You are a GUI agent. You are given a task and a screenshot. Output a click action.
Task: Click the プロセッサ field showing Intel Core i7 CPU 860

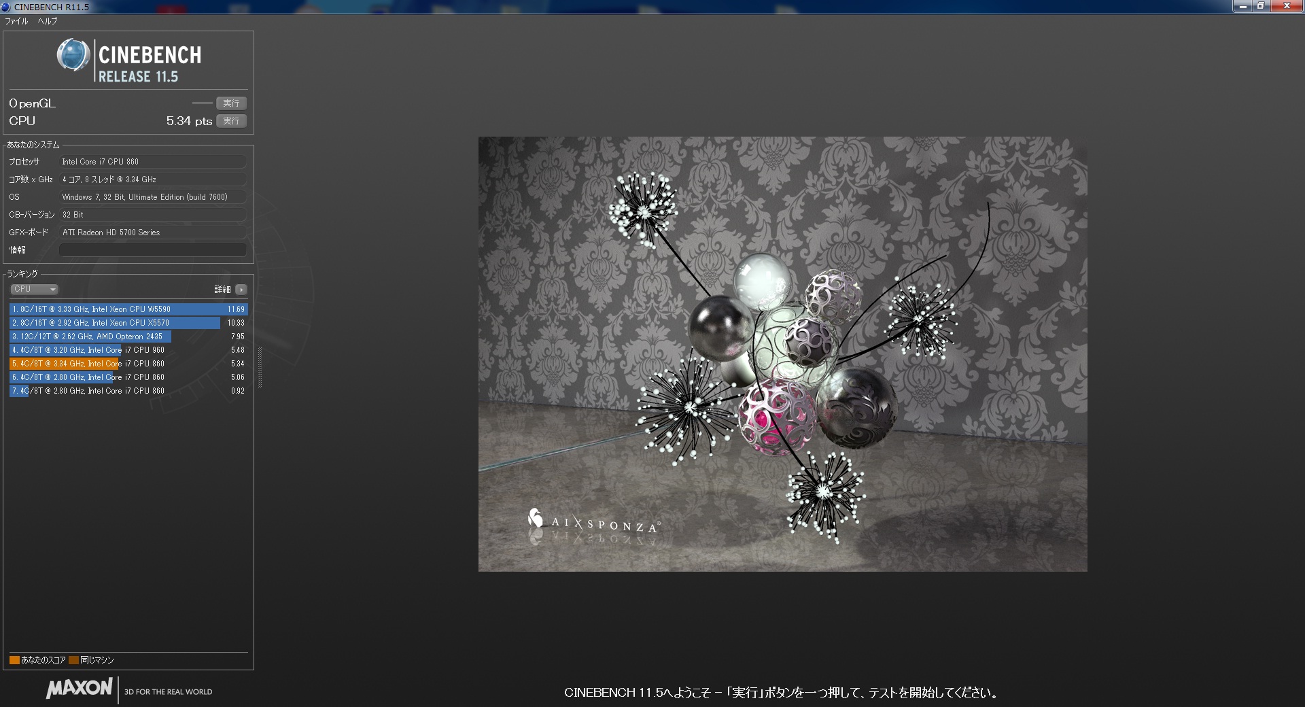tap(153, 162)
